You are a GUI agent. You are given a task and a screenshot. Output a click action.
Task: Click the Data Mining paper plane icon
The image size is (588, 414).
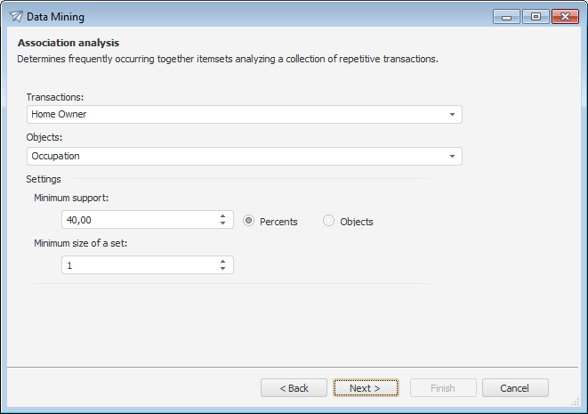tap(16, 15)
